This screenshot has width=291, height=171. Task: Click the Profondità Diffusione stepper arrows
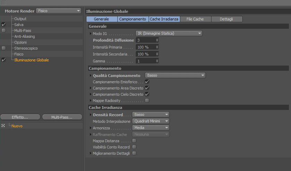point(157,40)
